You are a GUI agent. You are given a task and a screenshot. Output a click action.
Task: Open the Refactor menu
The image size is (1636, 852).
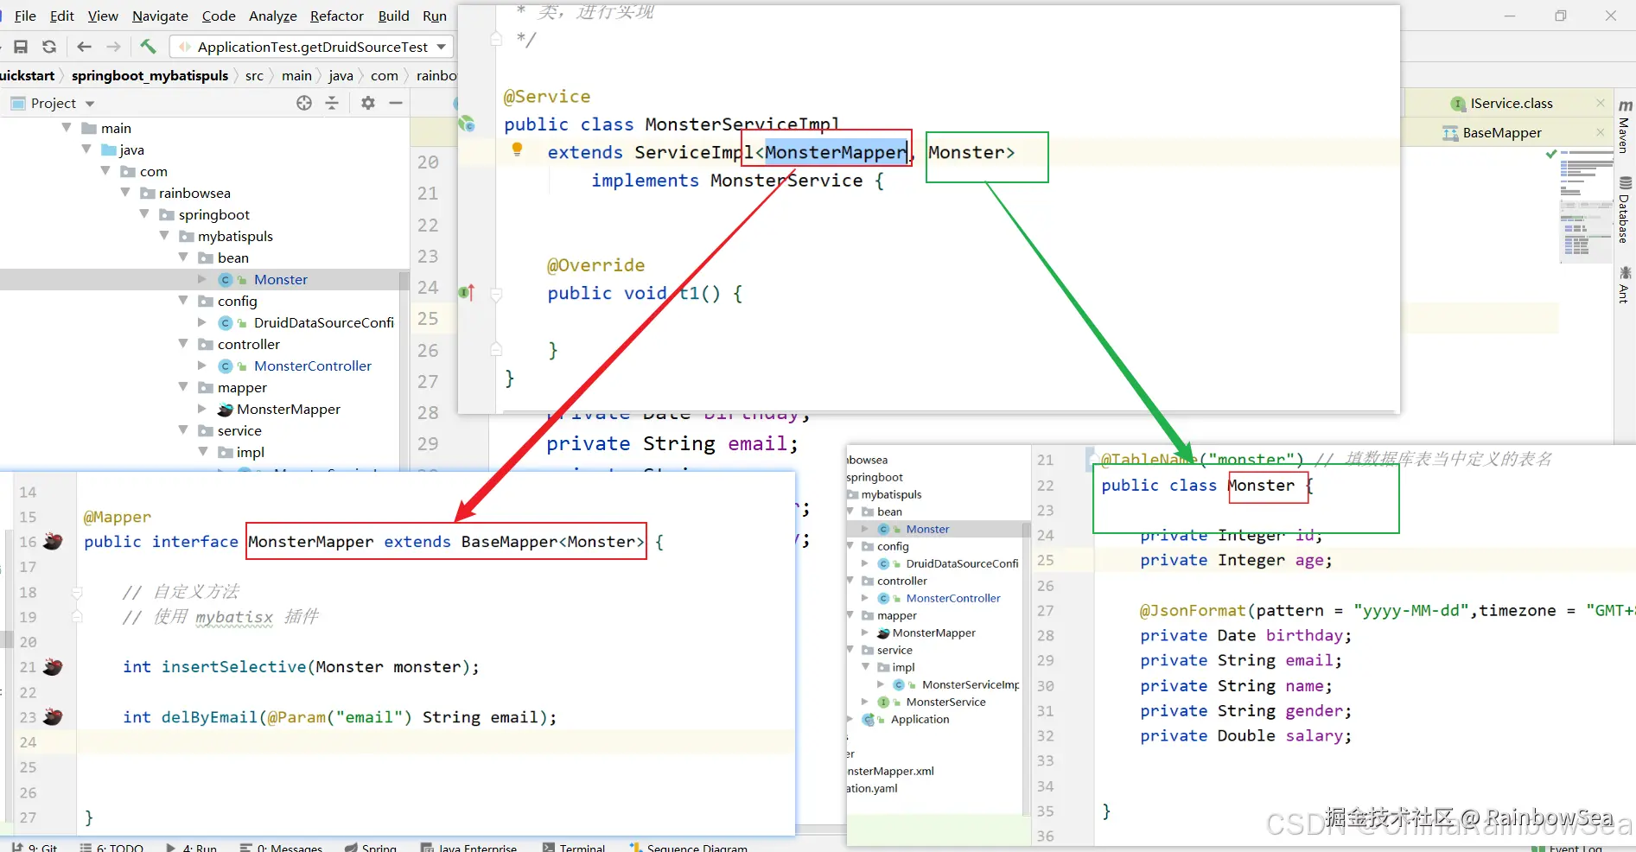[x=336, y=16]
